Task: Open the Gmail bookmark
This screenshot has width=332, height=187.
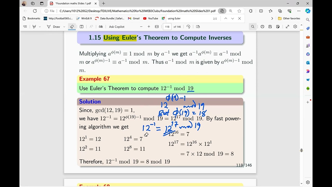Action: [x=134, y=18]
